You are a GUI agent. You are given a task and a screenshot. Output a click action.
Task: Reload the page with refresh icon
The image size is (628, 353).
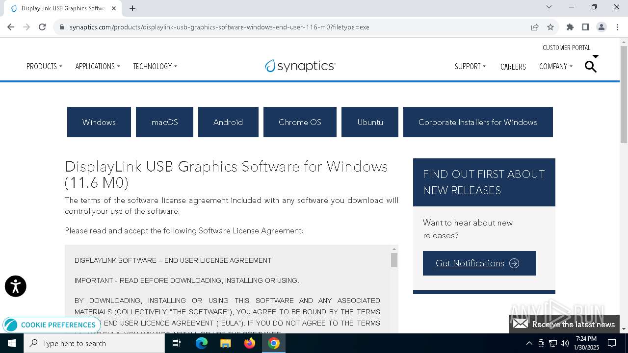click(x=42, y=27)
